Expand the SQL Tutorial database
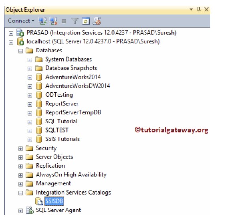The image size is (231, 217). tap(30, 122)
